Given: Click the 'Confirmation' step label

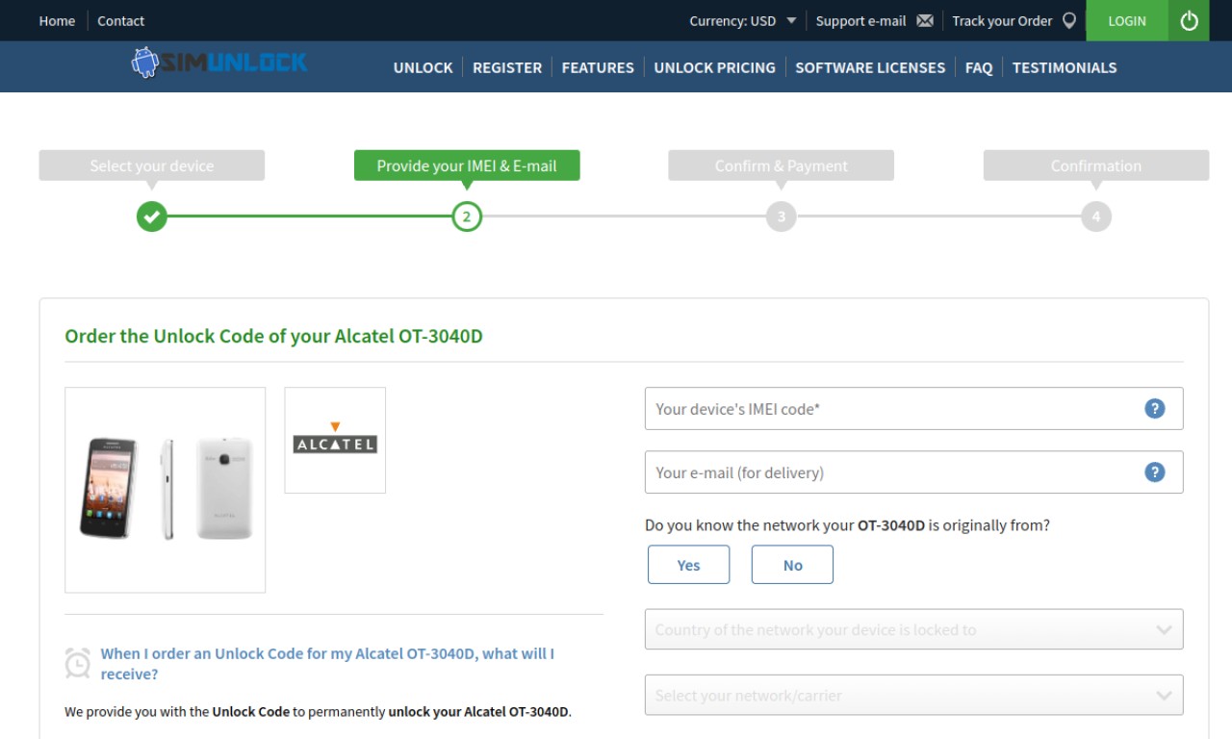Looking at the screenshot, I should [x=1096, y=166].
